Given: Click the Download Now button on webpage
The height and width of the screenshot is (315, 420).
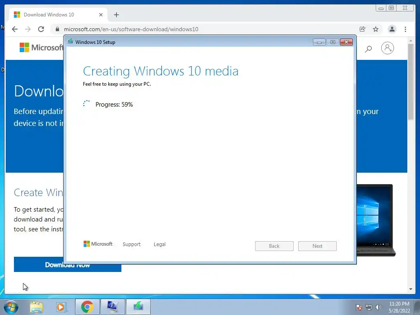Looking at the screenshot, I should click(68, 265).
